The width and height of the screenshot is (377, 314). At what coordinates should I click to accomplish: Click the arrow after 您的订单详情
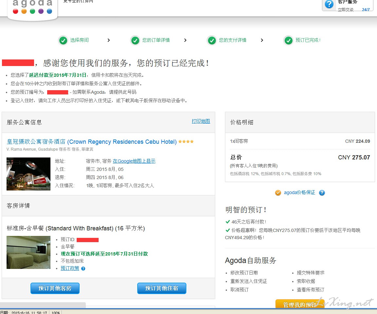pyautogui.click(x=185, y=40)
